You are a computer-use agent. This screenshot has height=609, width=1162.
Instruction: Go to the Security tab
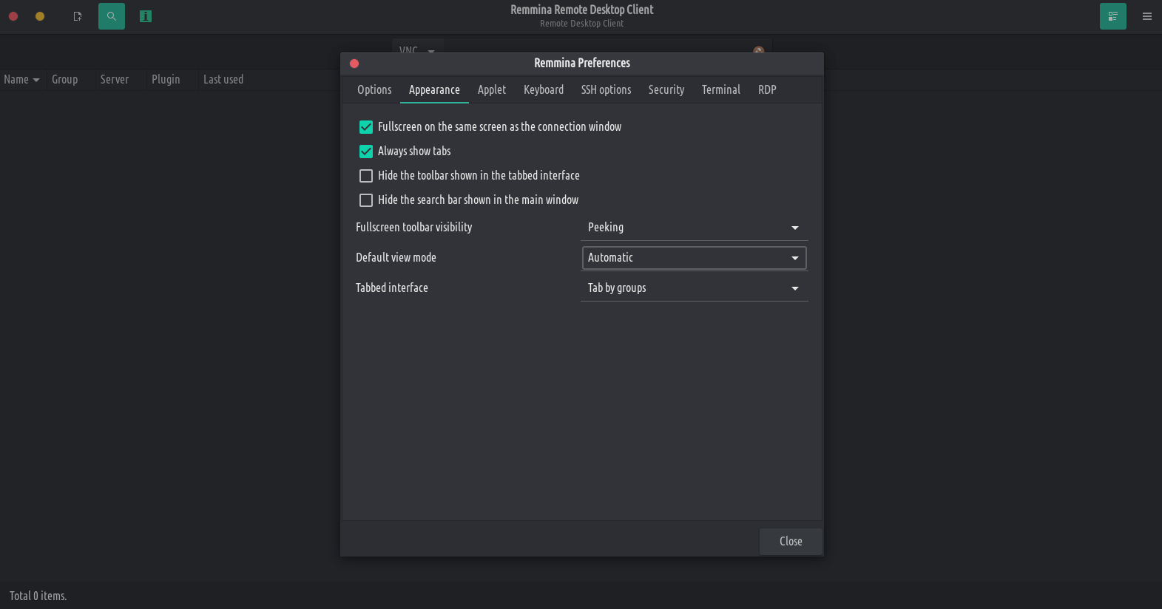(x=666, y=89)
